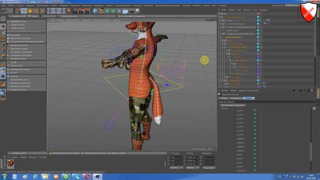Screen dimensions: 320x180
Task: Render the active view clapperboard icon
Action: 75,11
